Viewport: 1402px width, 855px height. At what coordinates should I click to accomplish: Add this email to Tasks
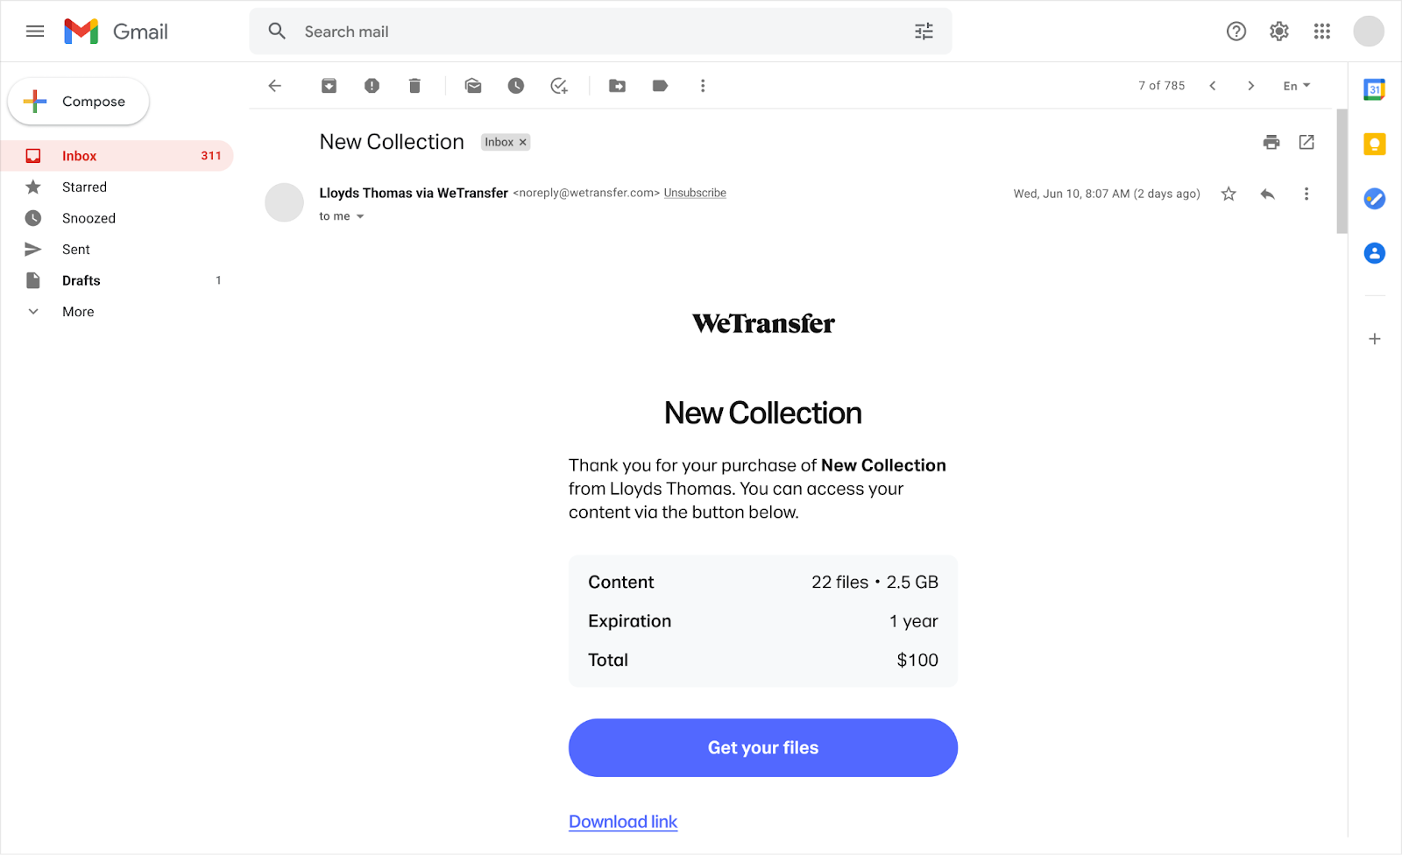[x=559, y=85]
